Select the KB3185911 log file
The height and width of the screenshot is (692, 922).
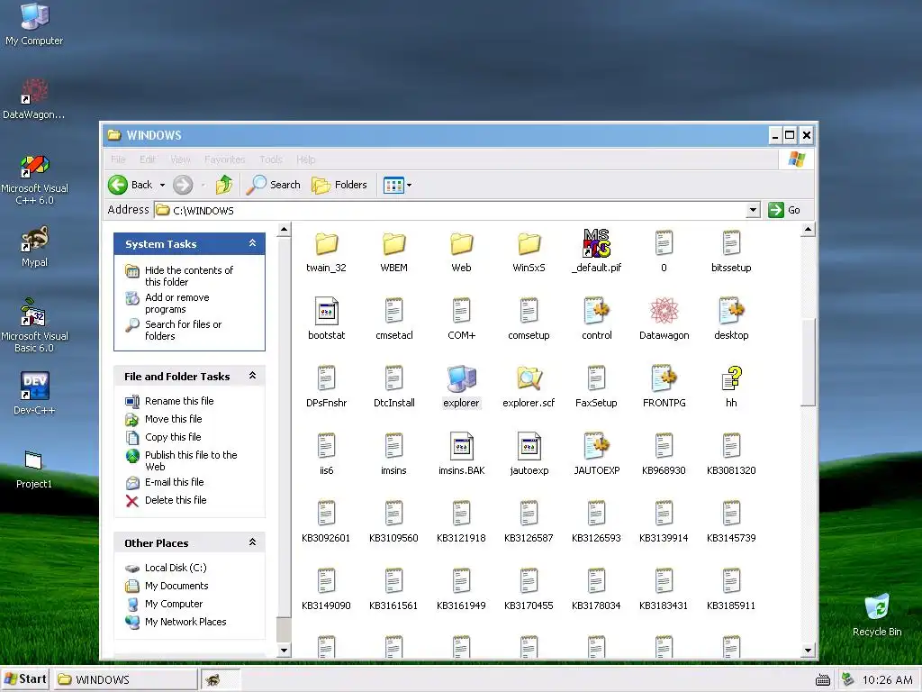731,582
